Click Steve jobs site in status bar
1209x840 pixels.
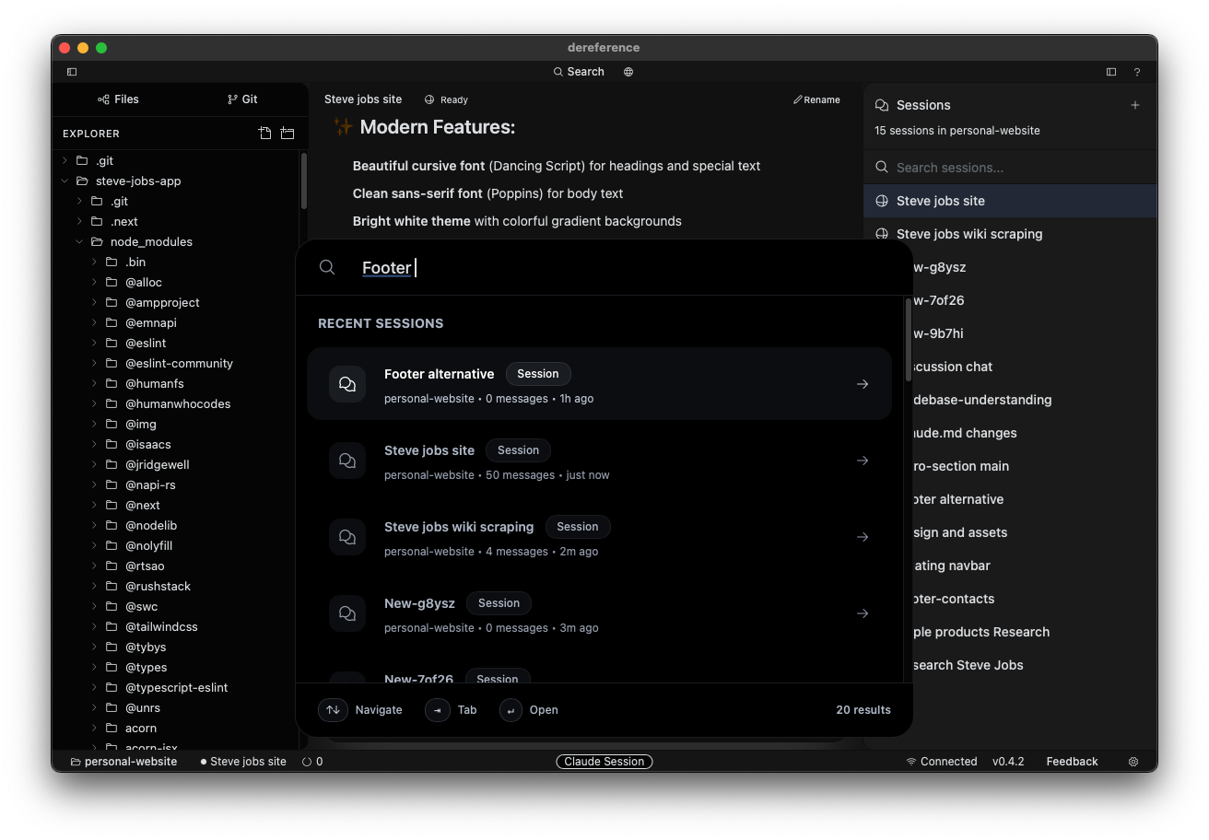click(243, 762)
